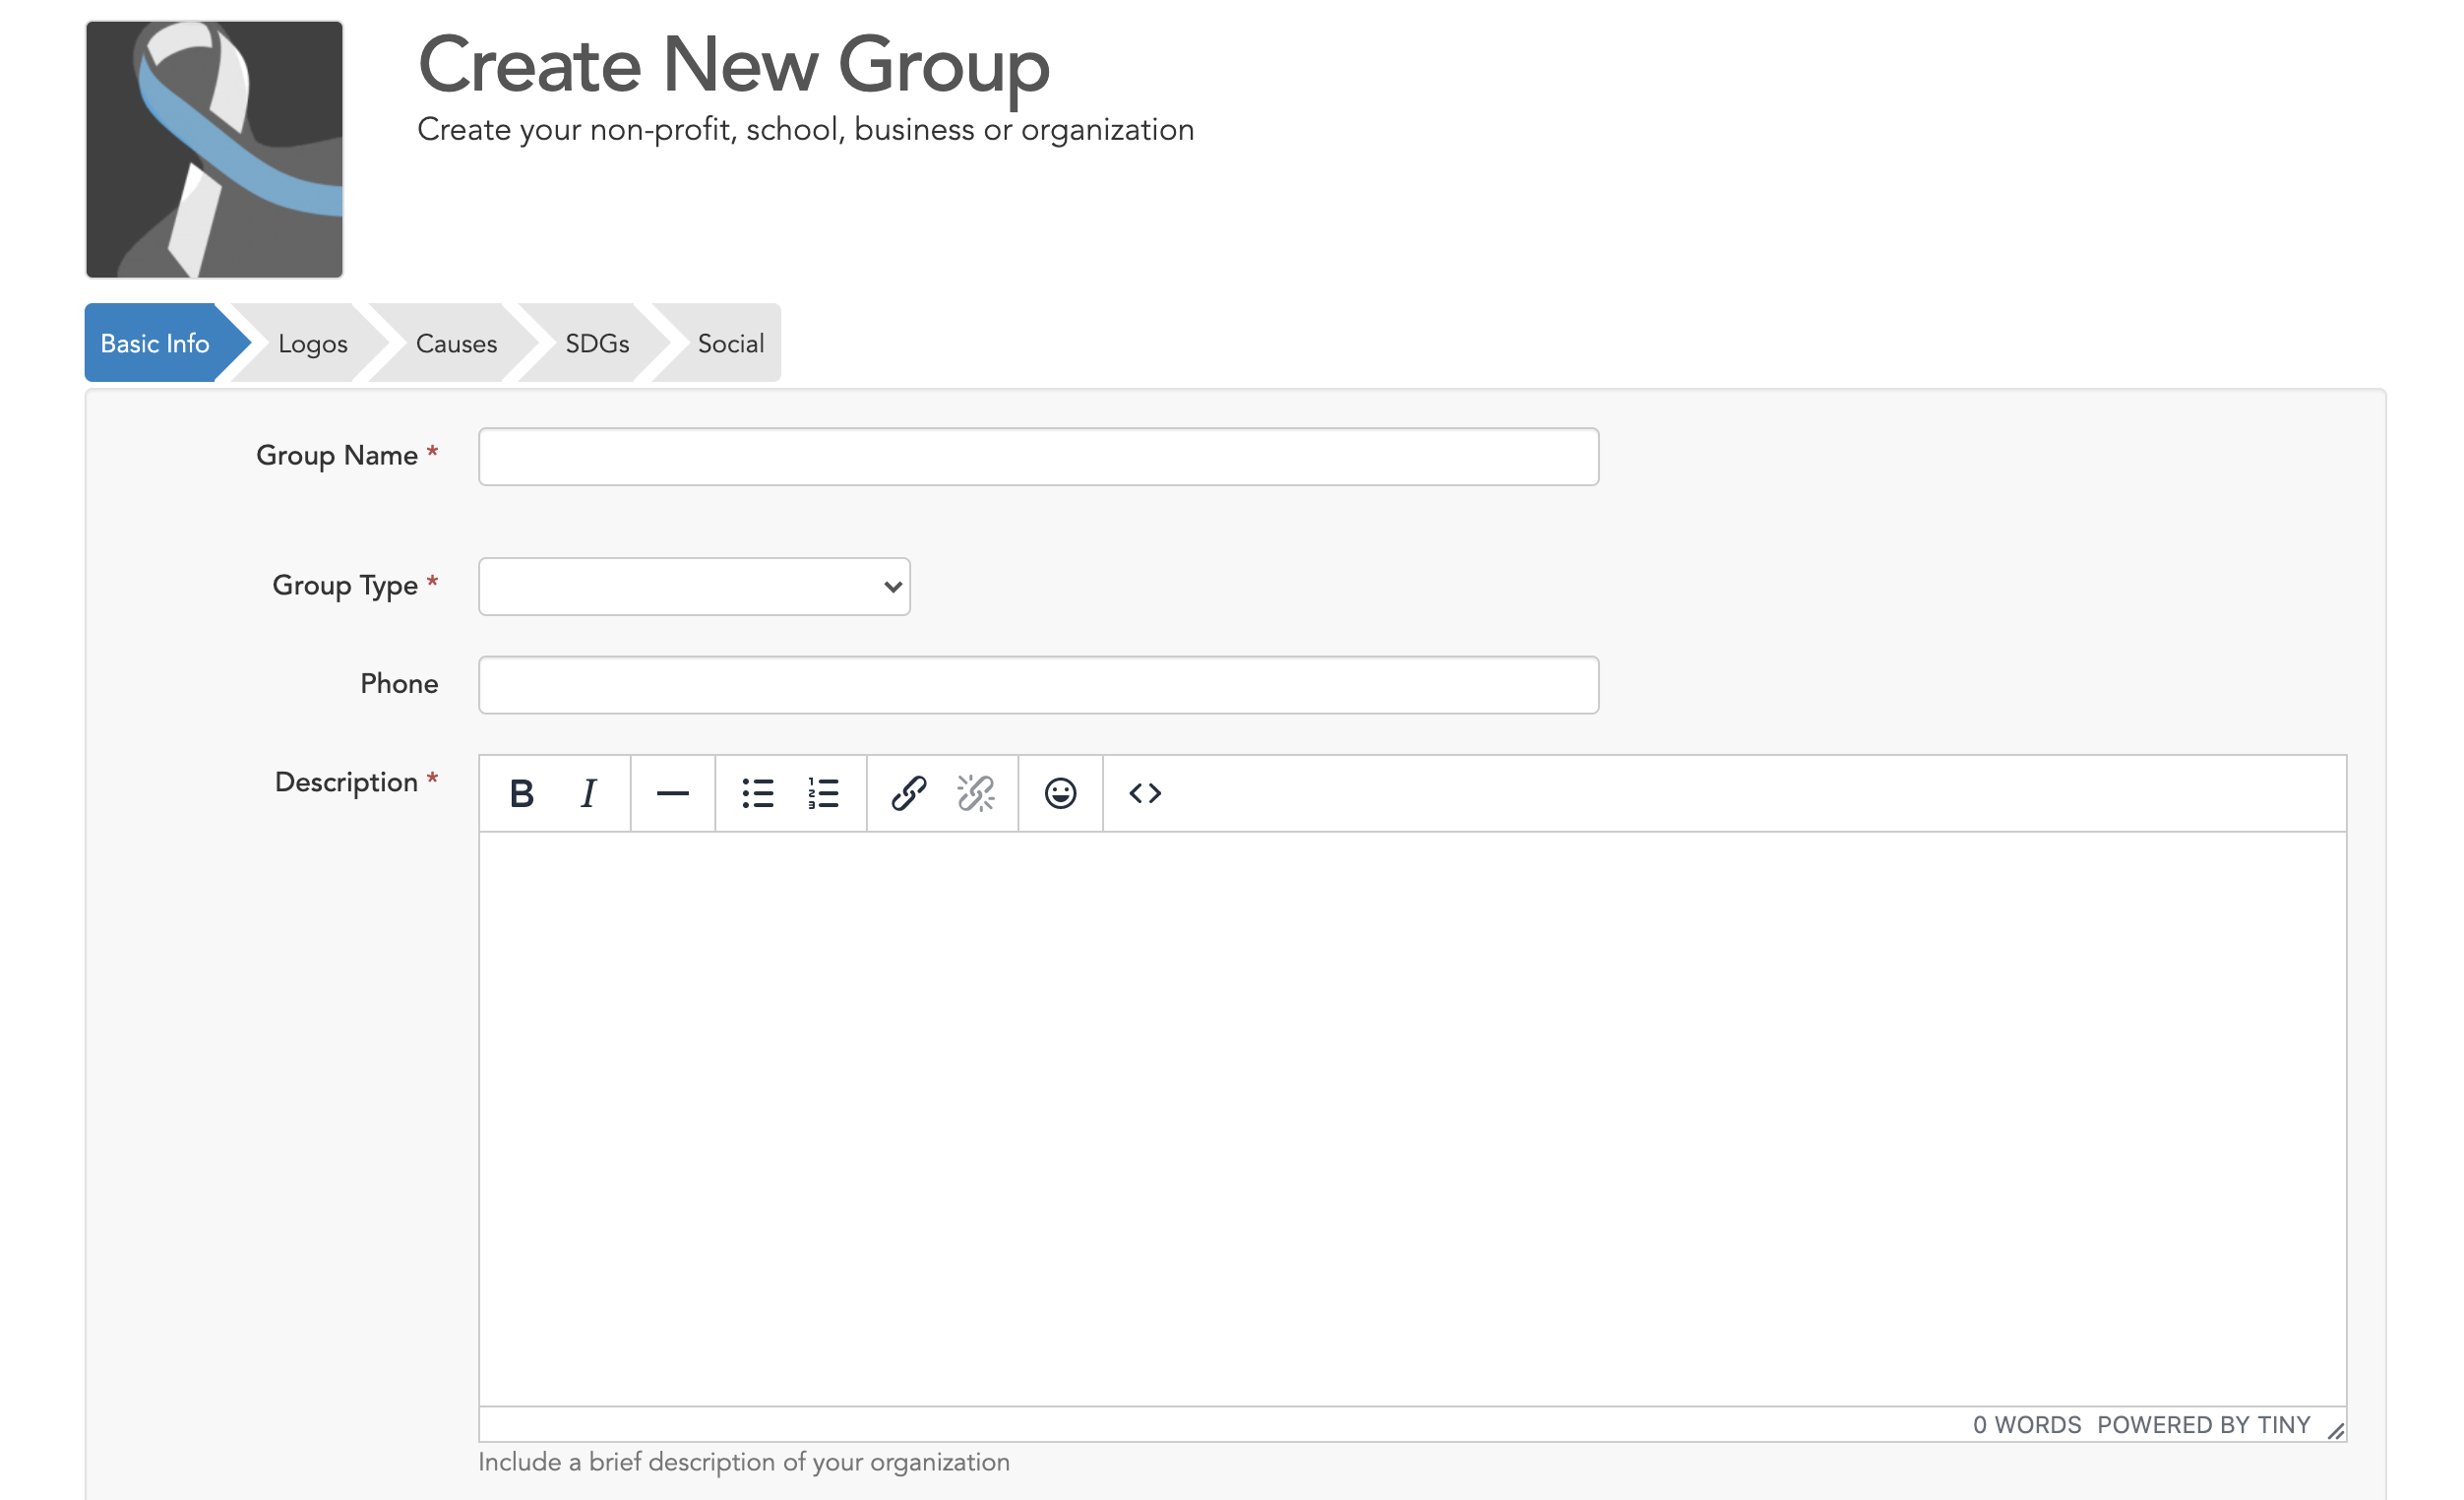Go to the Logos step
The height and width of the screenshot is (1500, 2464).
312,343
